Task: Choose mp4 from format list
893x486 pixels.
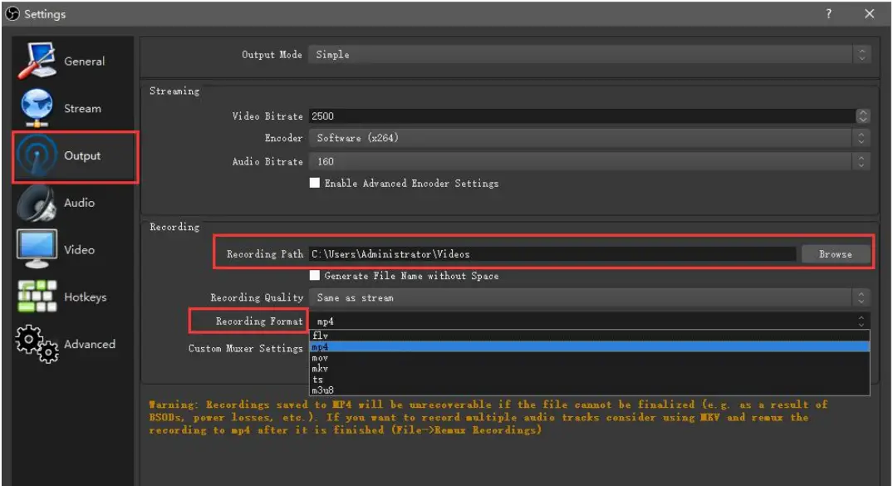Action: 590,346
